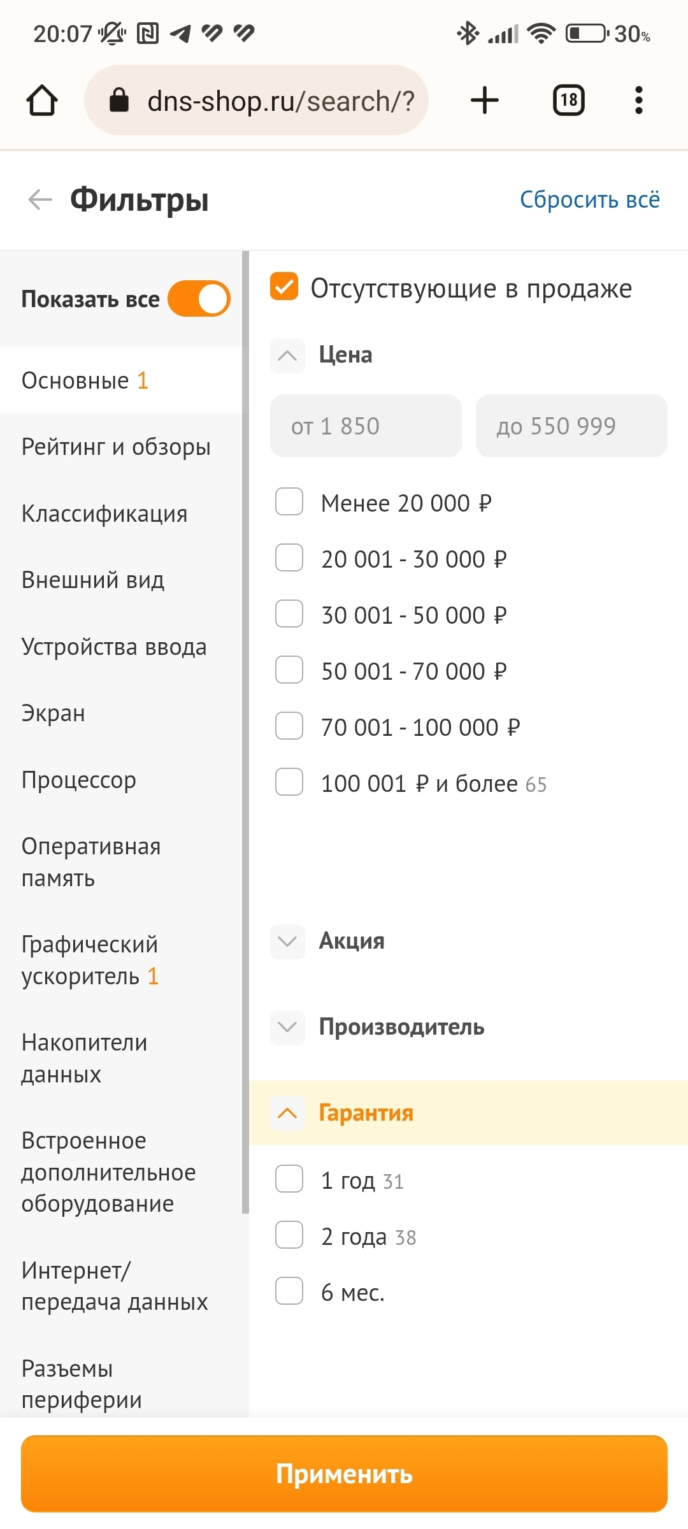
Task: Open the tab switcher showing 18 tabs
Action: pos(568,101)
